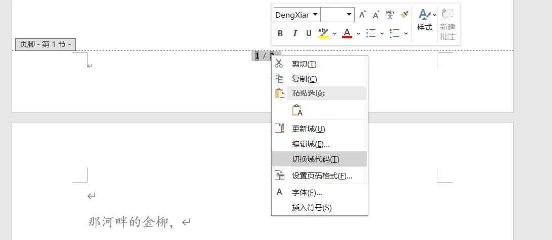This screenshot has width=552, height=240.
Task: Click the bullet list icon
Action: point(371,33)
